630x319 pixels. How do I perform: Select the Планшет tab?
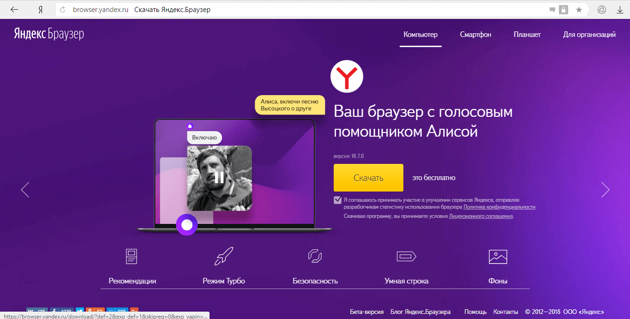pos(527,35)
